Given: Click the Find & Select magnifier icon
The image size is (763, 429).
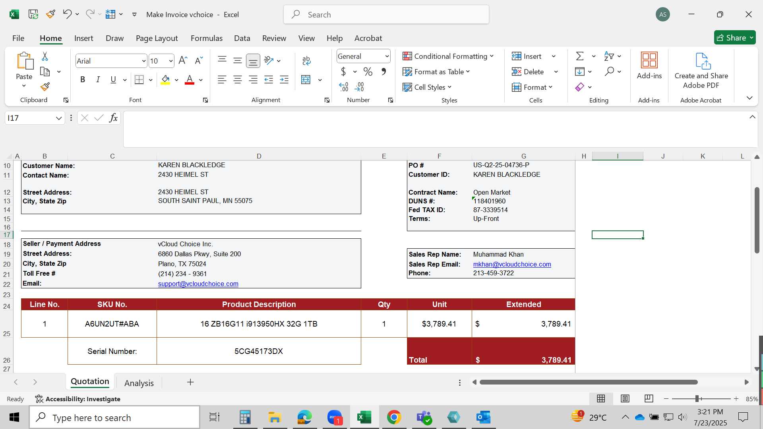Looking at the screenshot, I should 609,71.
